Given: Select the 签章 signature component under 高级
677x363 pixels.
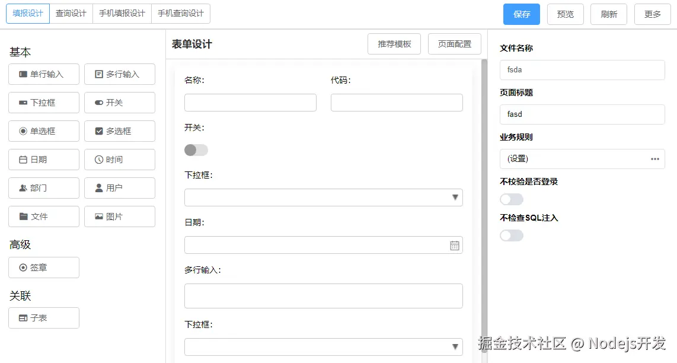Looking at the screenshot, I should (43, 268).
